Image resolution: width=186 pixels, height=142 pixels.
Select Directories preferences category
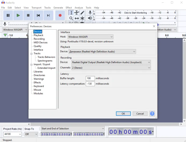pyautogui.click(x=40, y=75)
